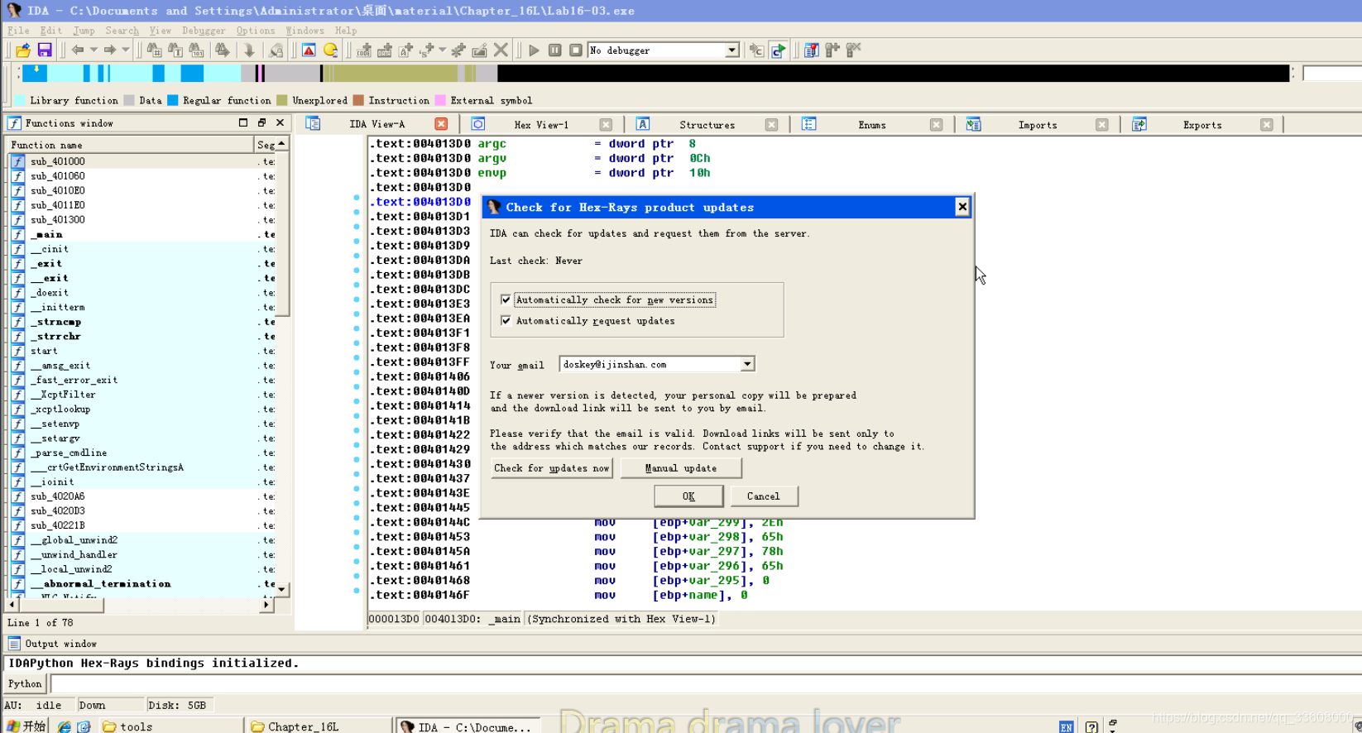Click the Python command input field
The image size is (1362, 733).
[705, 683]
